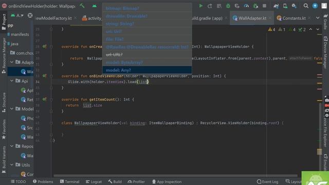Close the WallAdapter.kt tab

270,18
